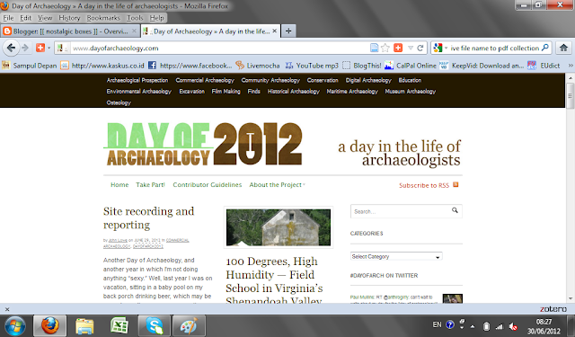
Task: Open the Zotero pane from status bar
Action: [553, 309]
